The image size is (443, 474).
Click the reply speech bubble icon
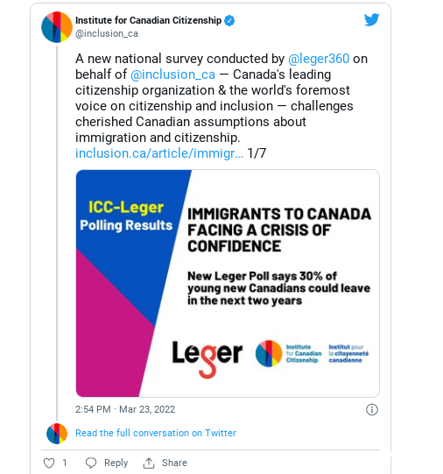pos(91,463)
